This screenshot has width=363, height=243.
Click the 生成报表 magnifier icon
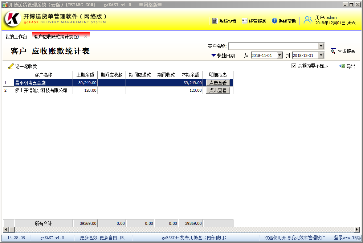click(333, 51)
